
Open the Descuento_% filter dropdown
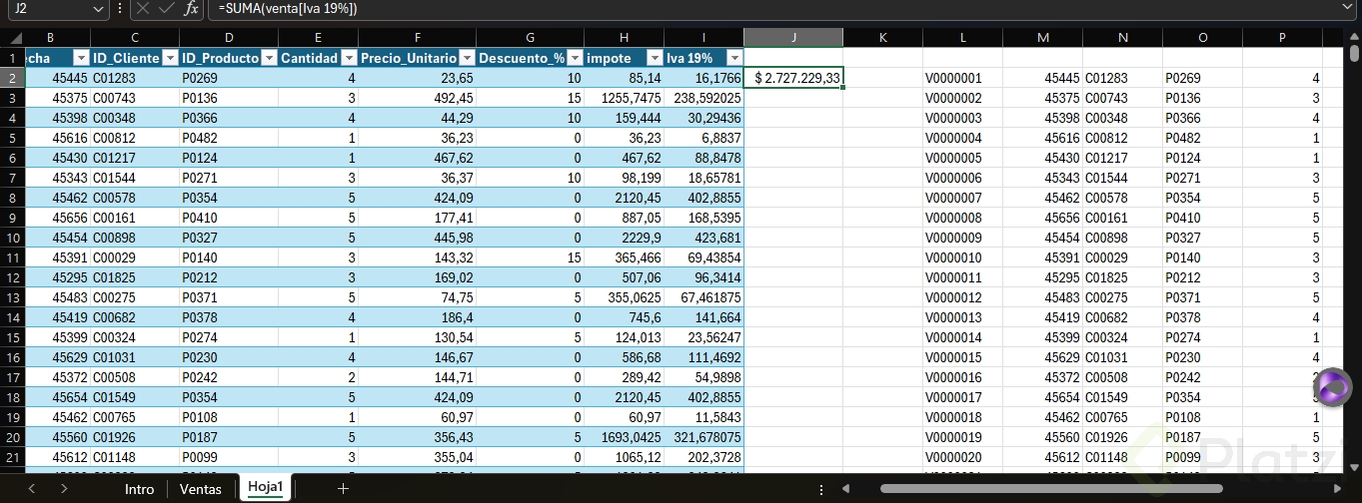click(x=575, y=58)
